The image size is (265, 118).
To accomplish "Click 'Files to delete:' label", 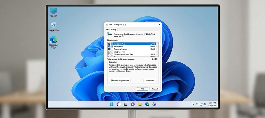I will 113,40.
